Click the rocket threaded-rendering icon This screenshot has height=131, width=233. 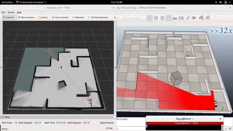pyautogui.click(x=188, y=18)
